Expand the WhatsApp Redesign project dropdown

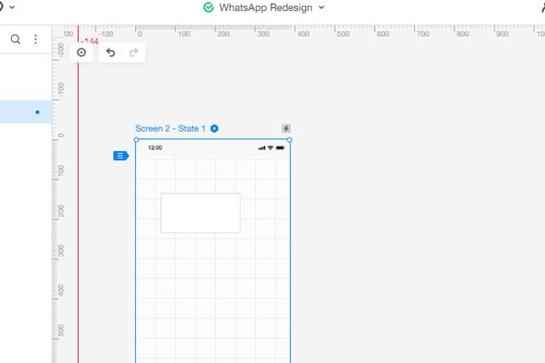coord(321,8)
